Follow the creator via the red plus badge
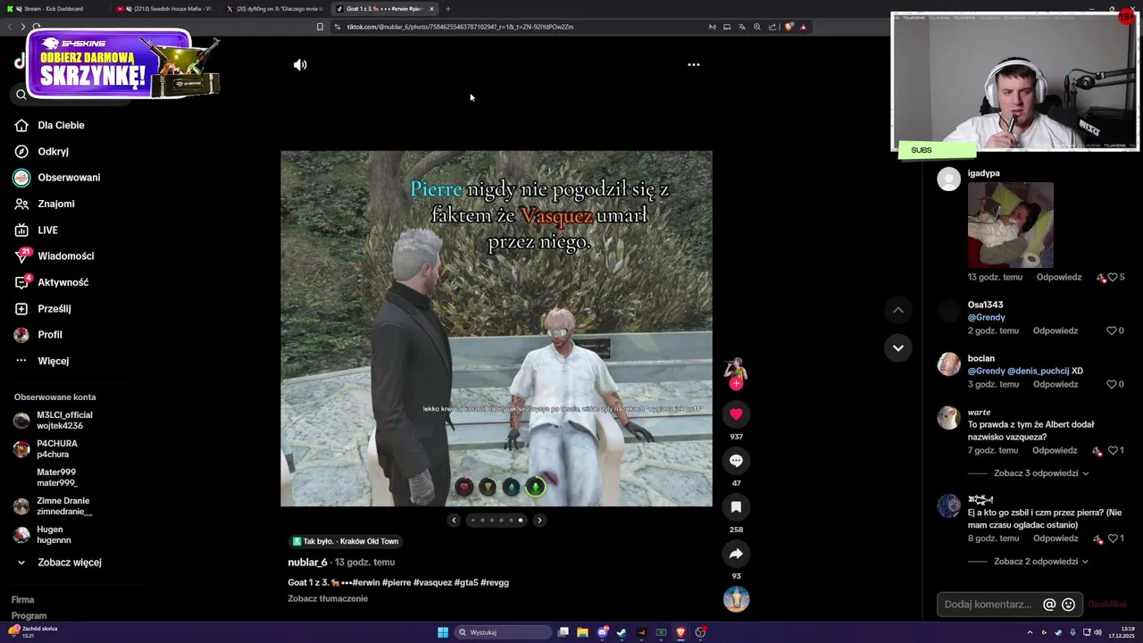Screen dimensions: 1143x643 (x=736, y=384)
